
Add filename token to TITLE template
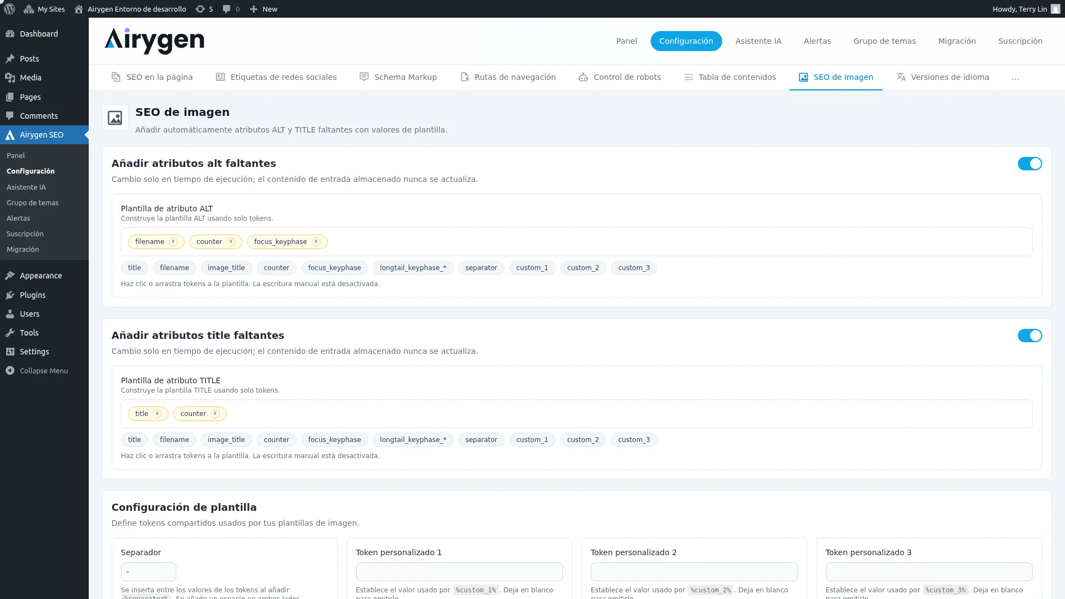tap(174, 440)
